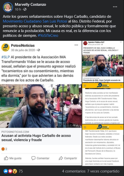Open the 4 comentarios link

[74, 171]
